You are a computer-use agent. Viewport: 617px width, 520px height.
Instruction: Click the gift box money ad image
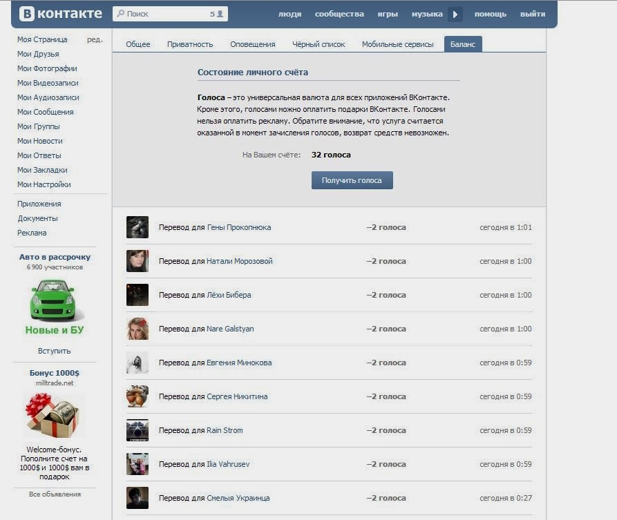coord(54,415)
